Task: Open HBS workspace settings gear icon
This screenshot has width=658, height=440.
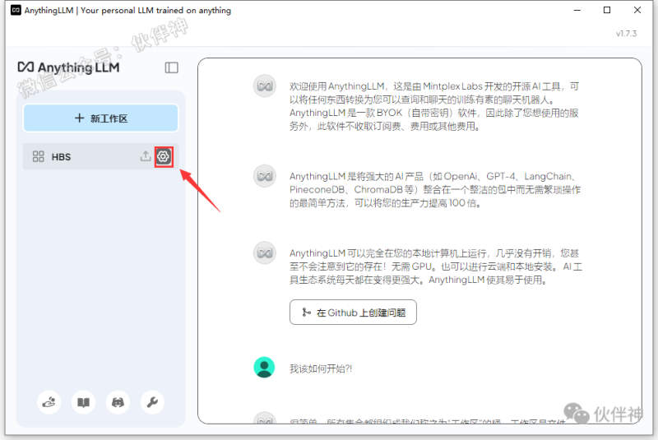Action: pyautogui.click(x=164, y=156)
